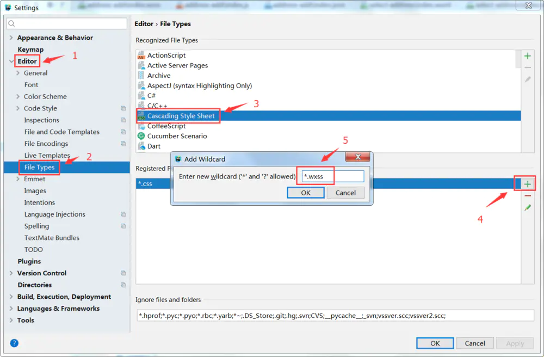Expand the Build, Execution, Deployment section
The height and width of the screenshot is (357, 544).
pyautogui.click(x=11, y=297)
